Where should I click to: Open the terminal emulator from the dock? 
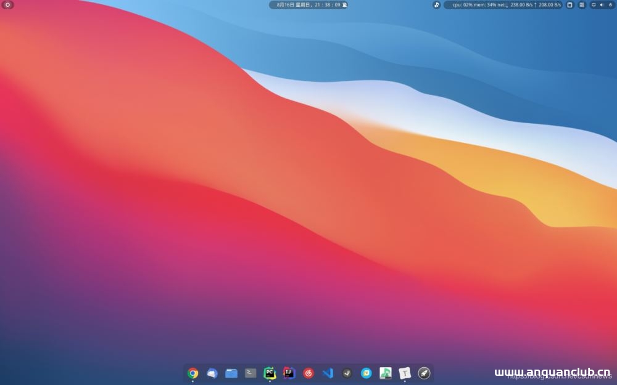pyautogui.click(x=249, y=373)
